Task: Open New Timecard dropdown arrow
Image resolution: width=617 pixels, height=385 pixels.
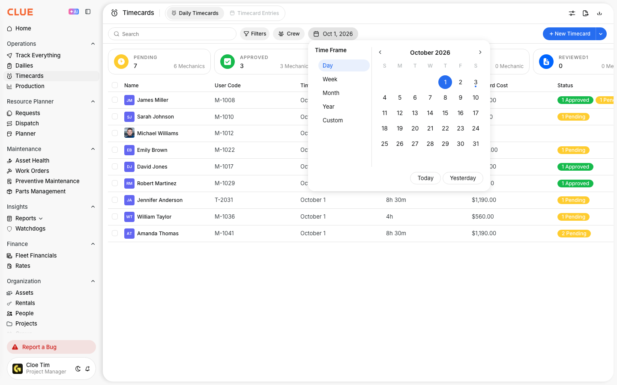Action: click(601, 34)
